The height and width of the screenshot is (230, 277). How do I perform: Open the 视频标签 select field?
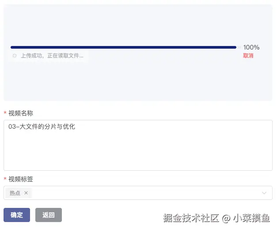coord(146,193)
